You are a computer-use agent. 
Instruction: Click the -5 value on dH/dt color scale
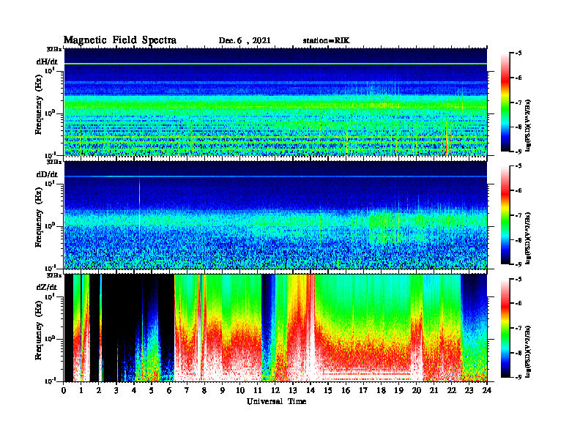[x=518, y=53]
